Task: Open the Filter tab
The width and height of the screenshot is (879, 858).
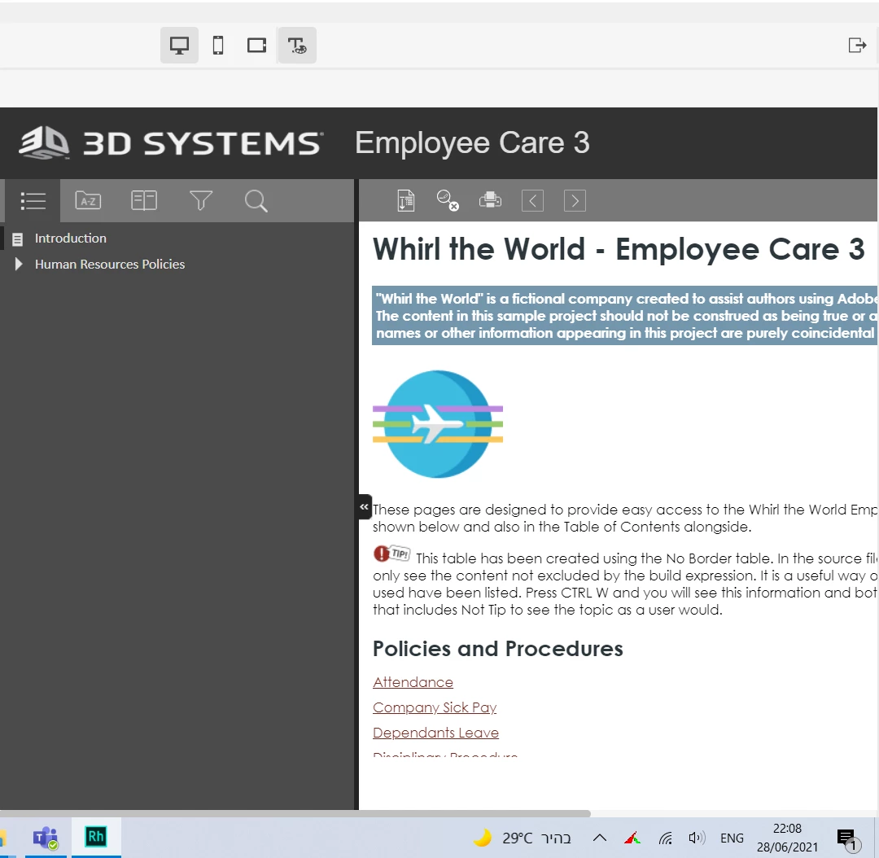Action: pyautogui.click(x=201, y=201)
